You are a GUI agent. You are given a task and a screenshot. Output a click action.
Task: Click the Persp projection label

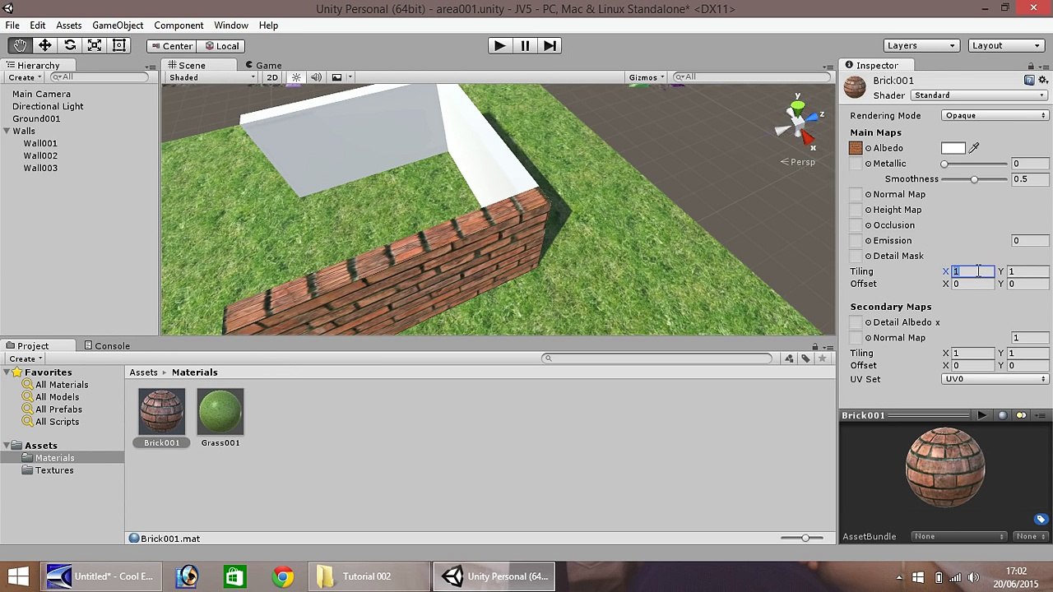(x=798, y=162)
